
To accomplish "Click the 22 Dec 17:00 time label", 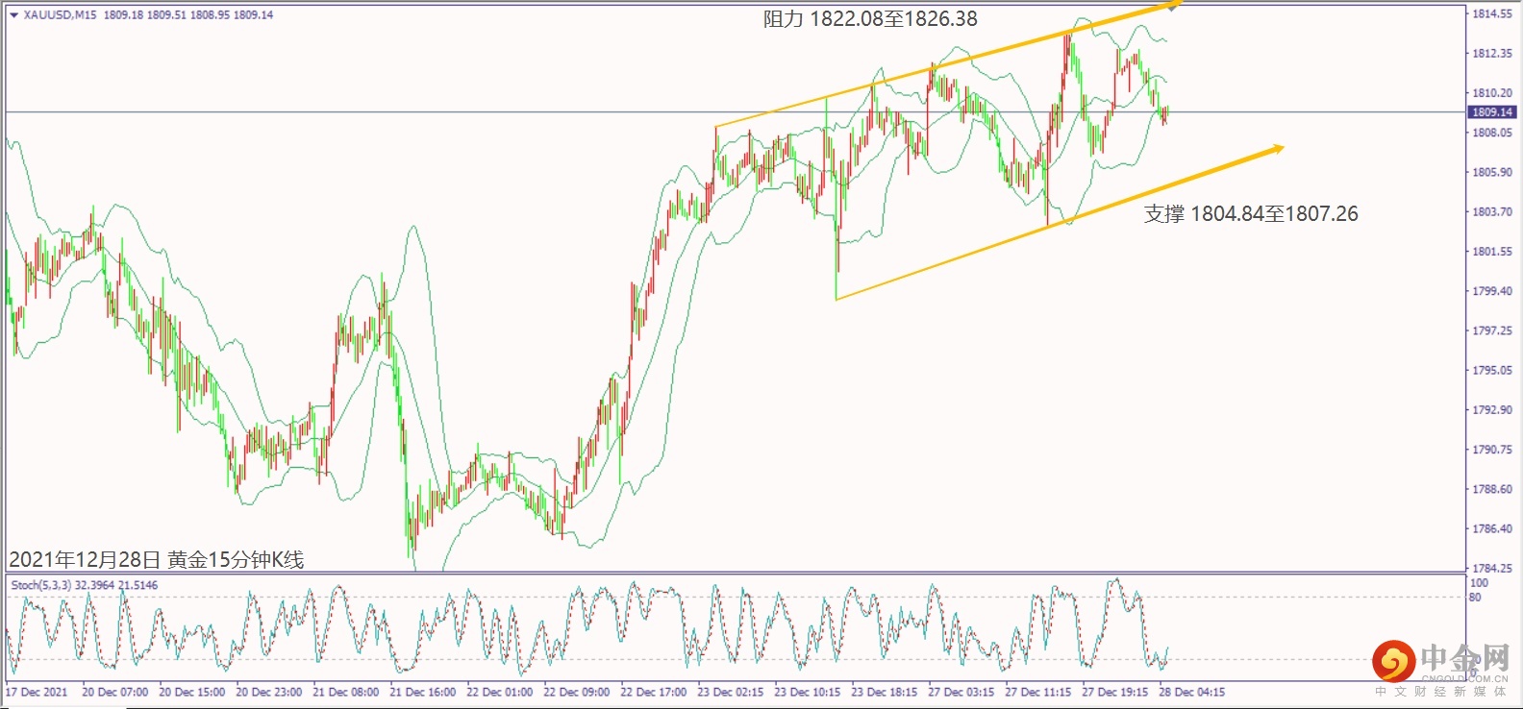I will (654, 692).
